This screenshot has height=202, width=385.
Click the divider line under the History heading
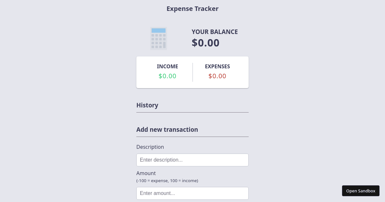[193, 113]
